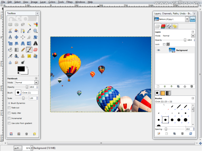Select the Blend gradient tool

click(x=17, y=50)
